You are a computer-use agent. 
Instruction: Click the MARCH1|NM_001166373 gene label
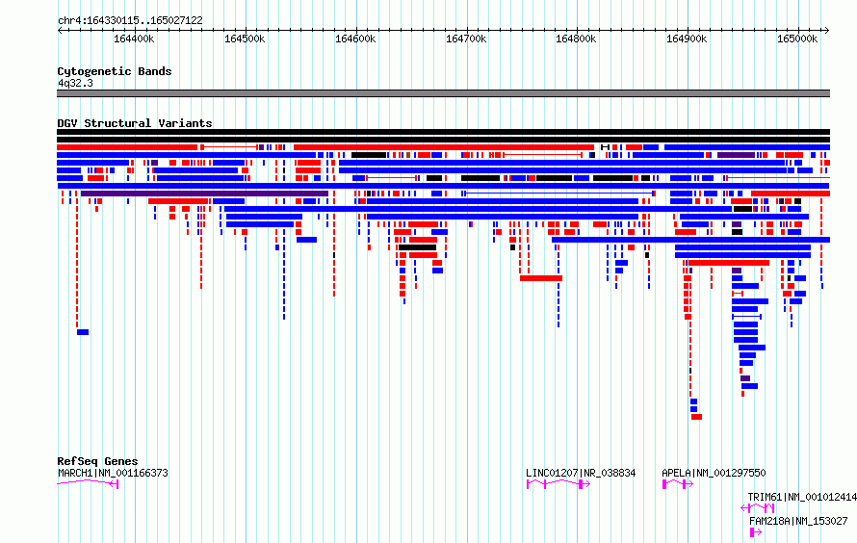pos(113,473)
